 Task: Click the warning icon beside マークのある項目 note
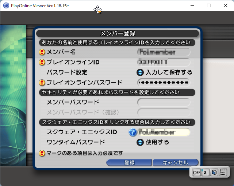coord(42,153)
